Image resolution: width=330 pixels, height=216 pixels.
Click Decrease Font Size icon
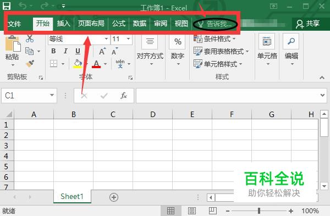[x=115, y=51]
